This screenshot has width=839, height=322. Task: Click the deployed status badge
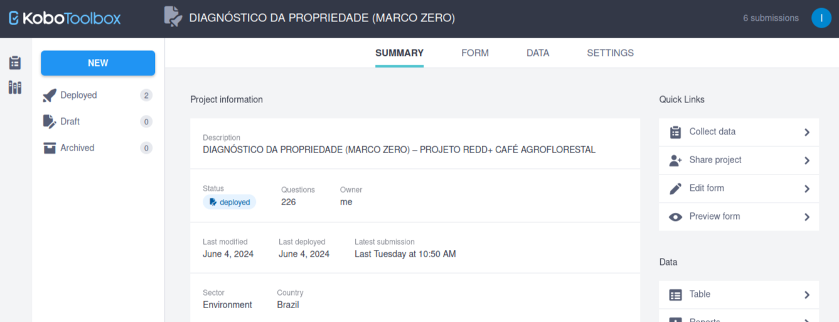[230, 202]
